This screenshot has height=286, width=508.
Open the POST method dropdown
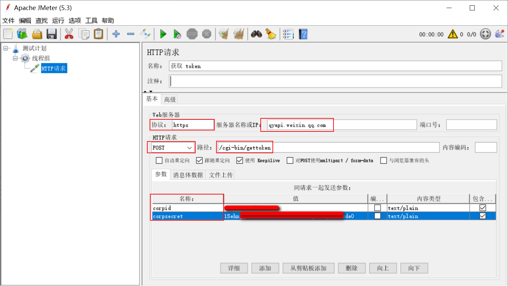point(173,148)
